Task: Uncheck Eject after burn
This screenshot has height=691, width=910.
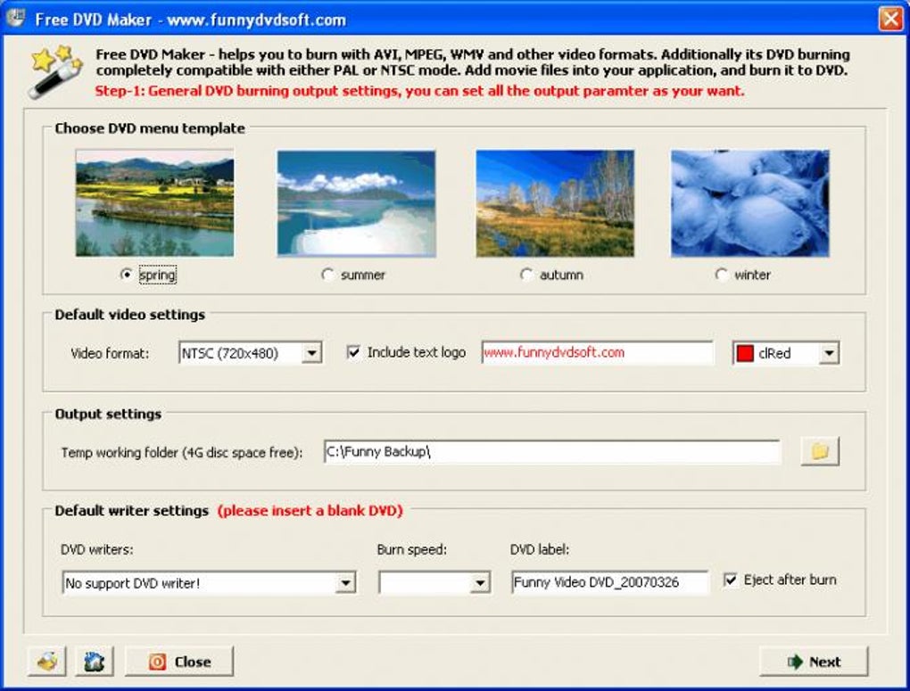Action: pyautogui.click(x=730, y=580)
